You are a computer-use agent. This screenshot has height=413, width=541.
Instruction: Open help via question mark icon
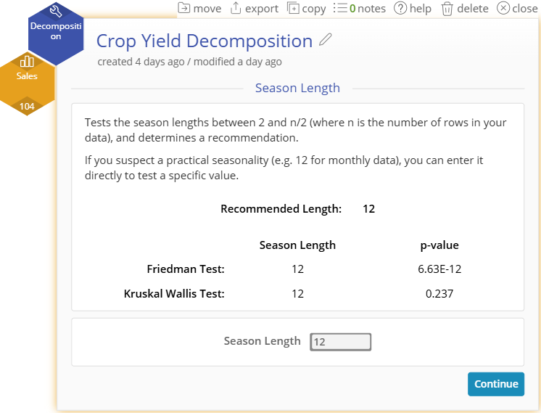click(400, 8)
